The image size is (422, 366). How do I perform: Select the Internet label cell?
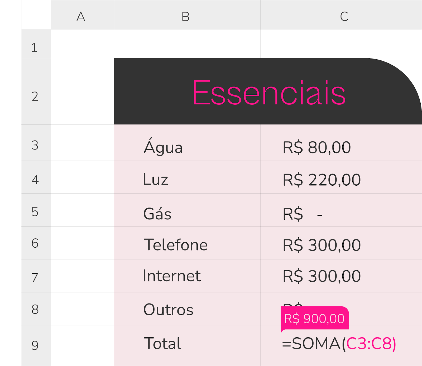point(172,276)
